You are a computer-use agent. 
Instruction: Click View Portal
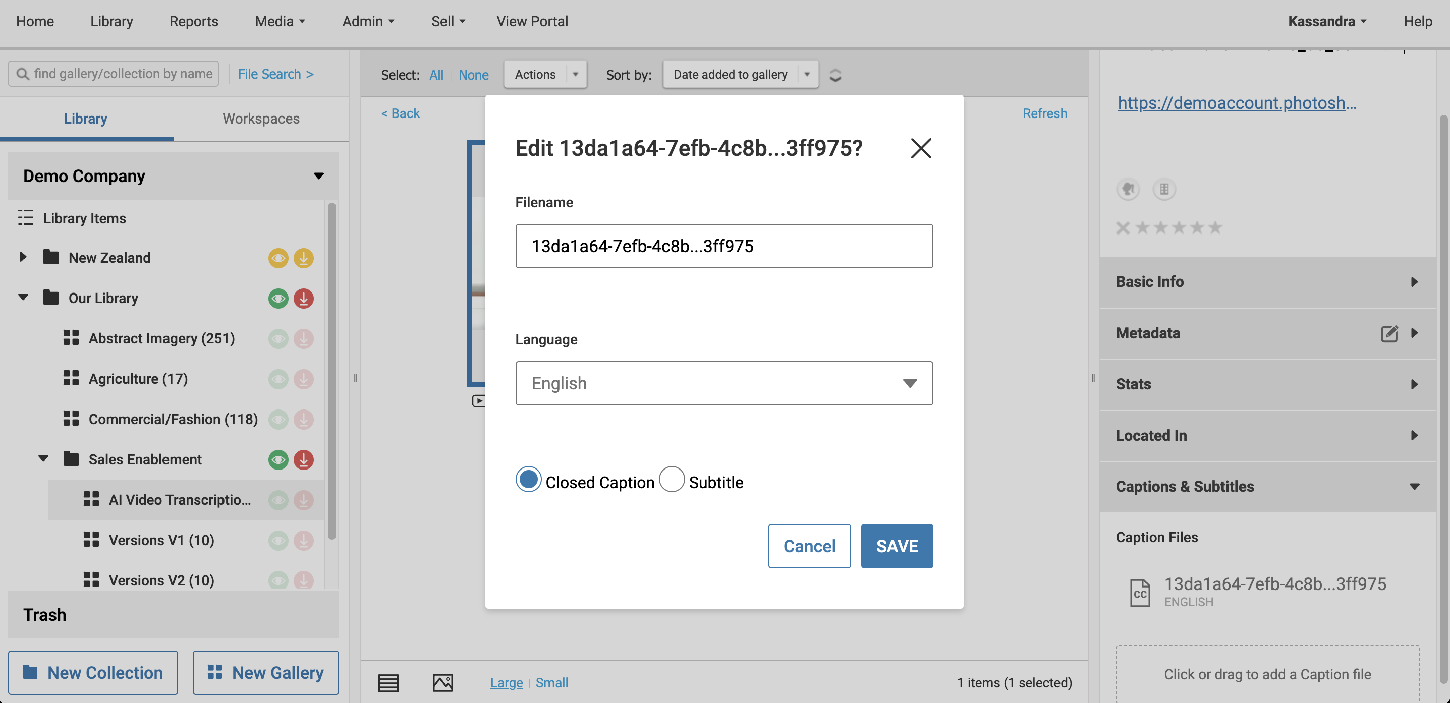pyautogui.click(x=532, y=21)
